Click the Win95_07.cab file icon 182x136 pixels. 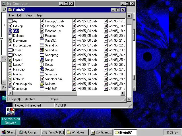pyautogui.click(x=74, y=45)
